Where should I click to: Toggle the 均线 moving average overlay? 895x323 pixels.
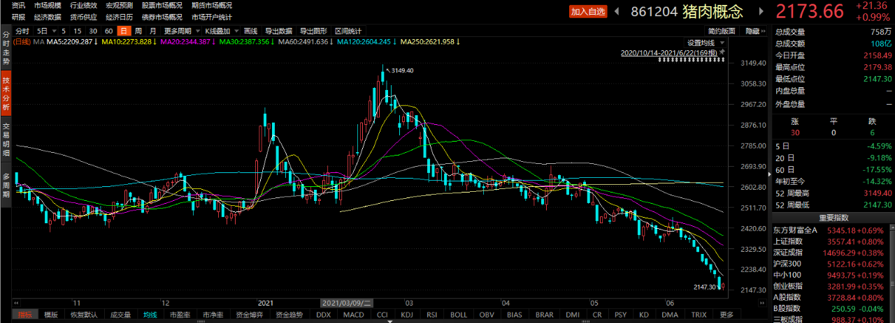150,315
